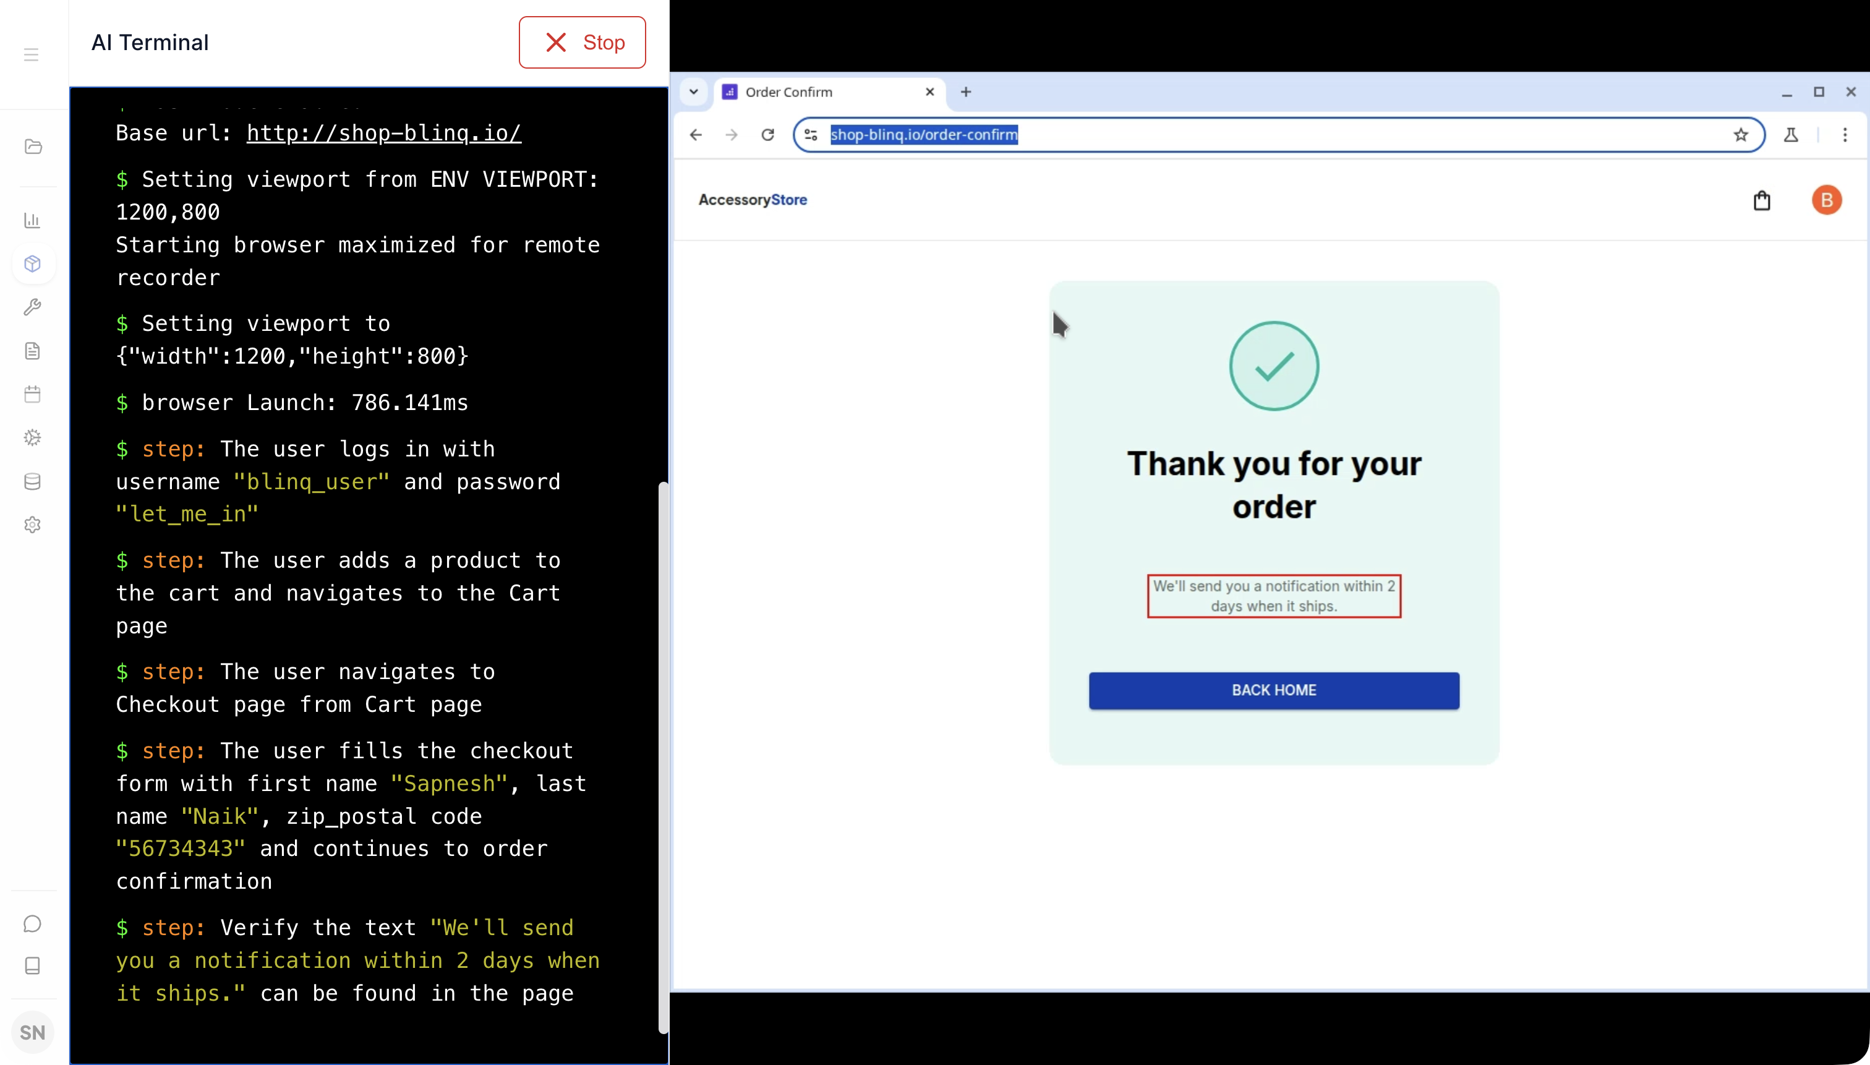Click the BACK HOME button
This screenshot has height=1065, width=1870.
coord(1273,690)
